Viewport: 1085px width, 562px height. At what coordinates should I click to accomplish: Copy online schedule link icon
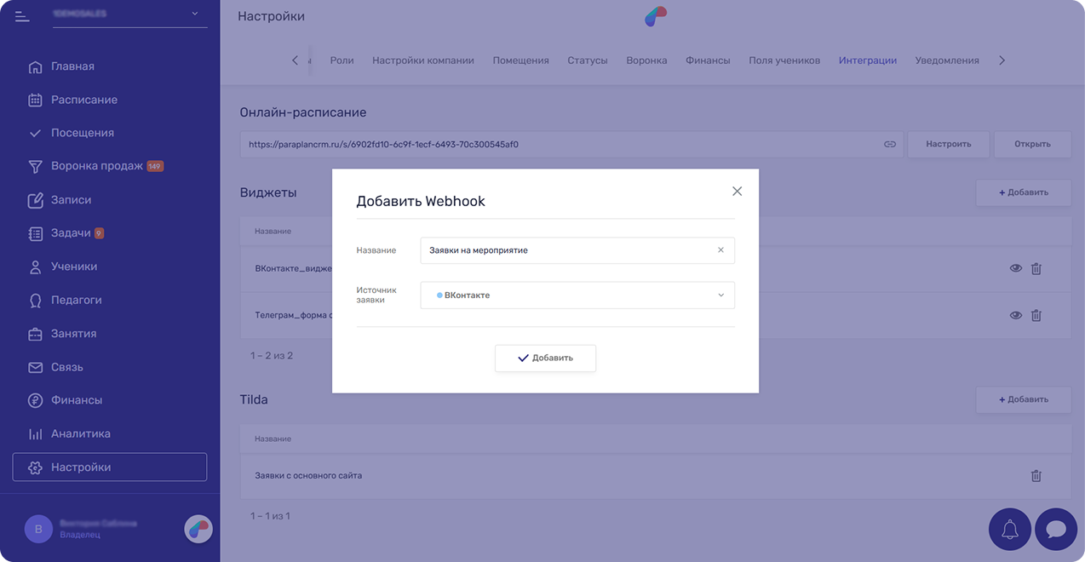890,145
